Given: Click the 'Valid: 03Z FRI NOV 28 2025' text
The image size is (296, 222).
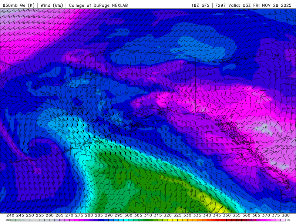Looking at the screenshot, I should coord(260,5).
